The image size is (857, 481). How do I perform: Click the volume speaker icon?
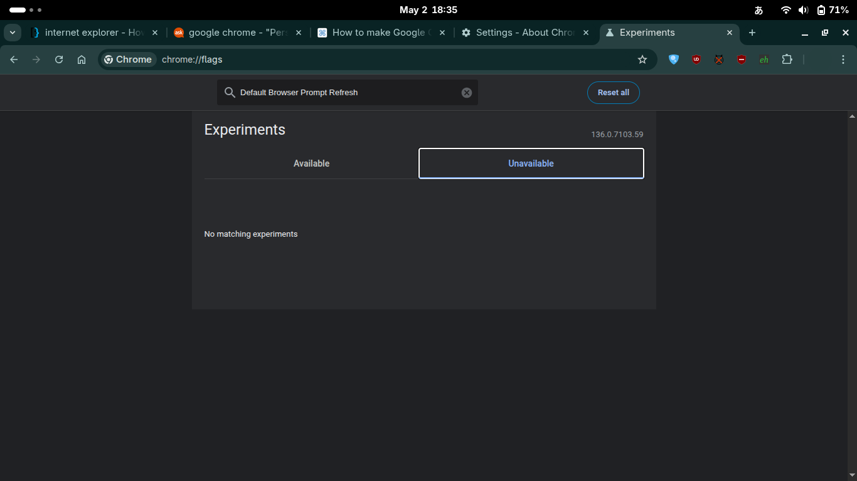pyautogui.click(x=803, y=10)
